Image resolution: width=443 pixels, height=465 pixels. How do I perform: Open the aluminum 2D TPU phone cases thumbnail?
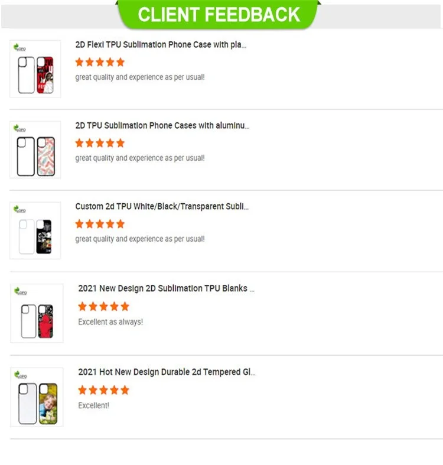pyautogui.click(x=35, y=150)
